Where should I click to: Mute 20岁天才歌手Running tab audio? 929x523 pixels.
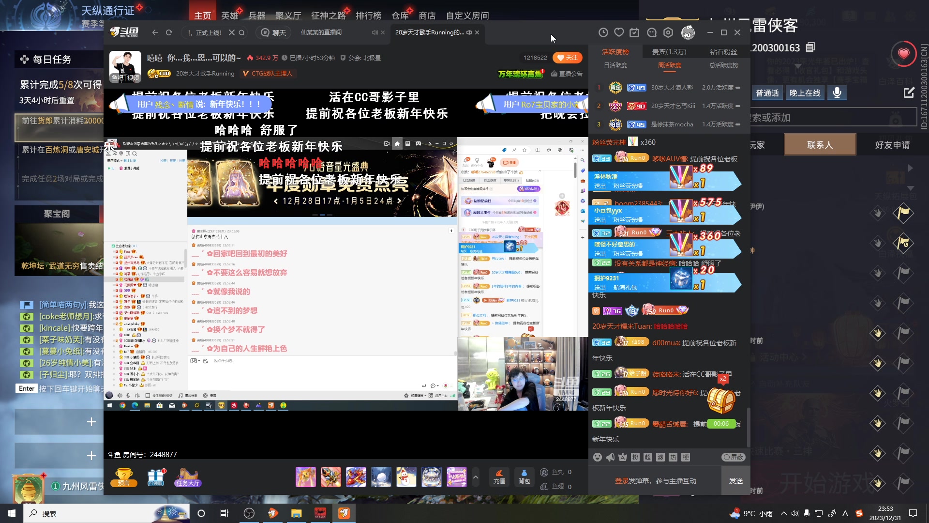pyautogui.click(x=469, y=32)
